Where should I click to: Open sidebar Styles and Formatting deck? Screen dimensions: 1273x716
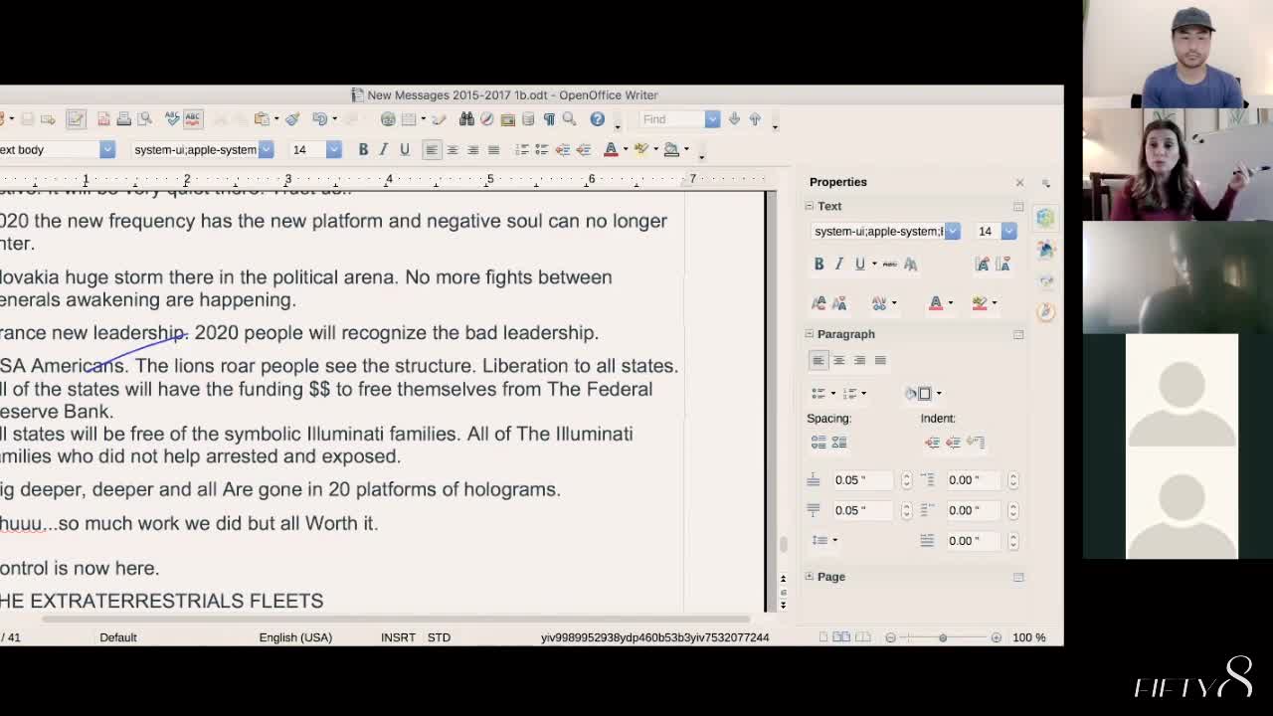coord(1045,250)
